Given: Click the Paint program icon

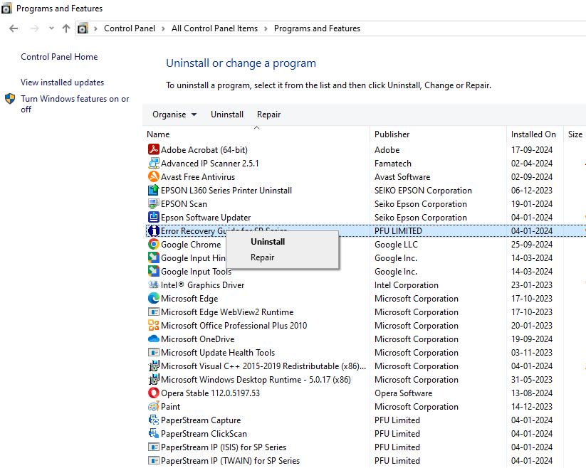Looking at the screenshot, I should click(x=153, y=407).
